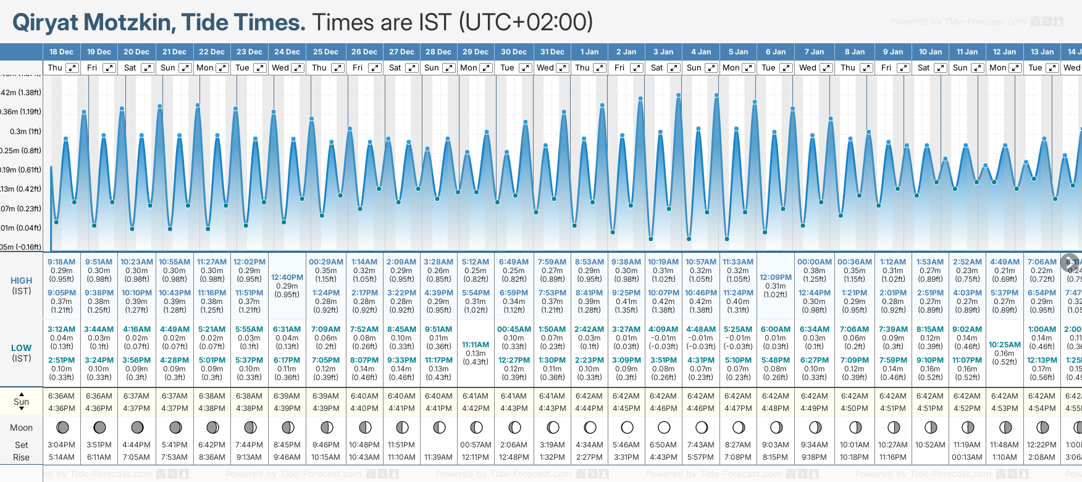Viewport: 1082px width, 482px height.
Task: Click expand icon for Wed 31 Dec
Action: (x=563, y=68)
